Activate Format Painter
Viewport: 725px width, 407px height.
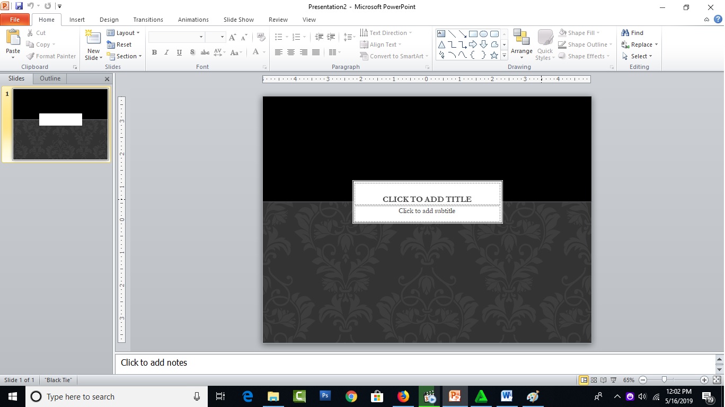click(51, 56)
